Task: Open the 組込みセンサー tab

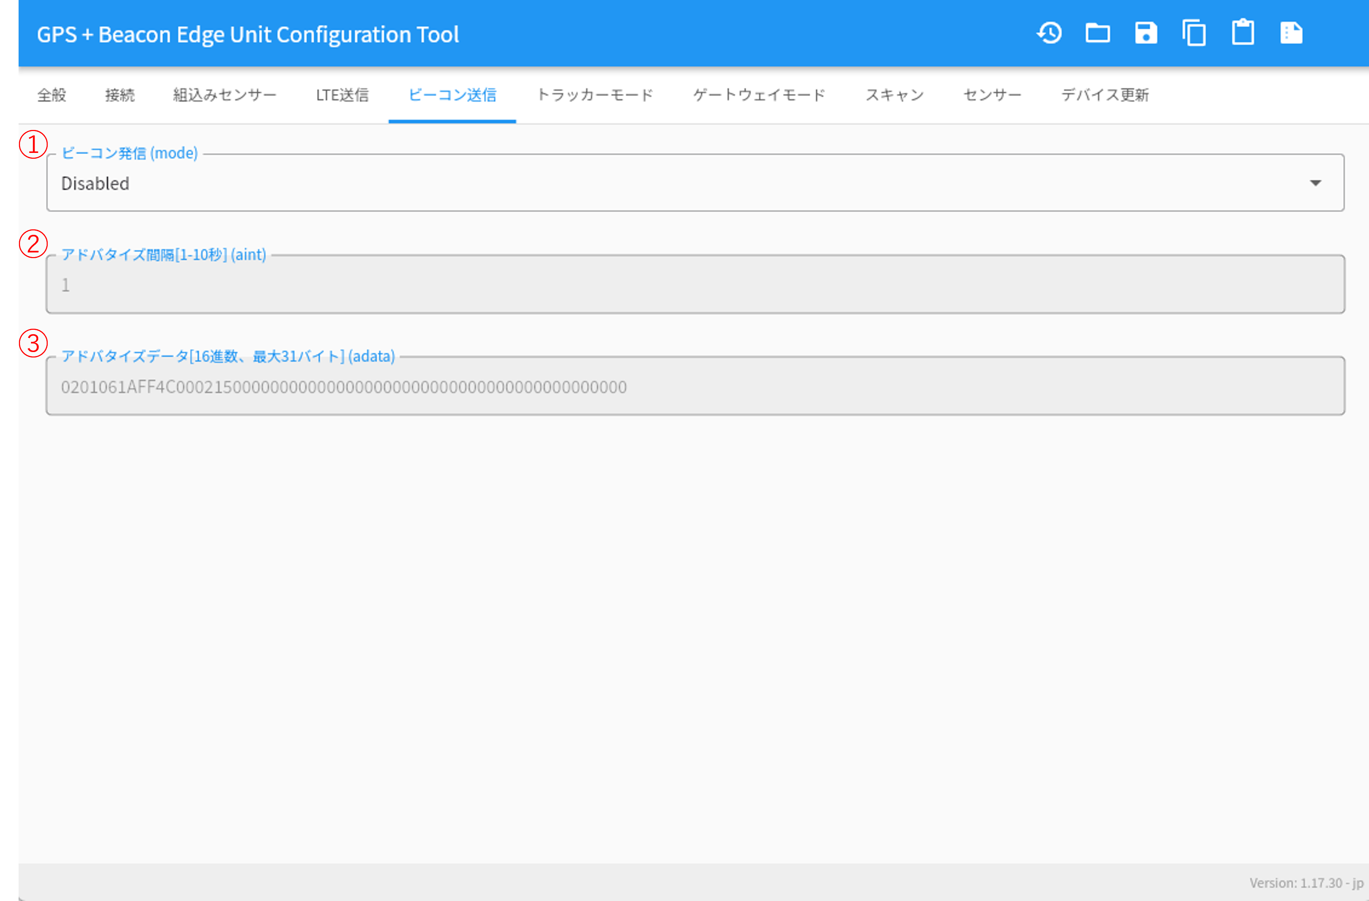Action: (x=225, y=95)
